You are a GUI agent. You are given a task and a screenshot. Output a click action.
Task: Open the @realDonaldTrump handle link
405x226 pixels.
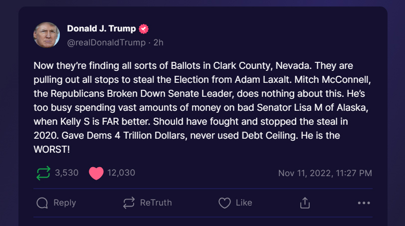tap(106, 43)
